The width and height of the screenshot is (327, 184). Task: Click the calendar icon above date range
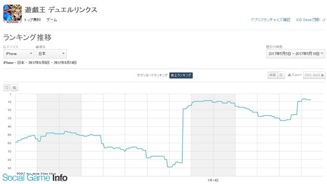(x=268, y=47)
